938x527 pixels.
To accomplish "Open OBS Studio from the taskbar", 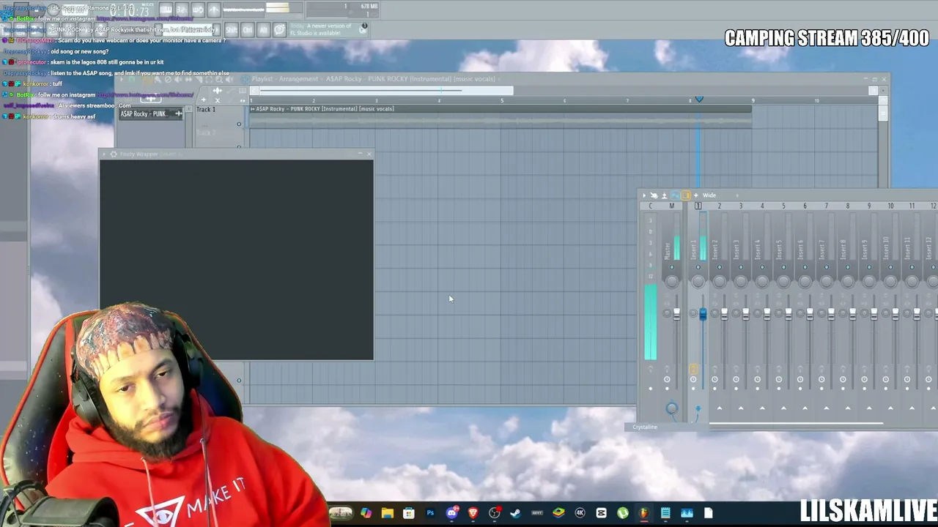I will coord(495,513).
